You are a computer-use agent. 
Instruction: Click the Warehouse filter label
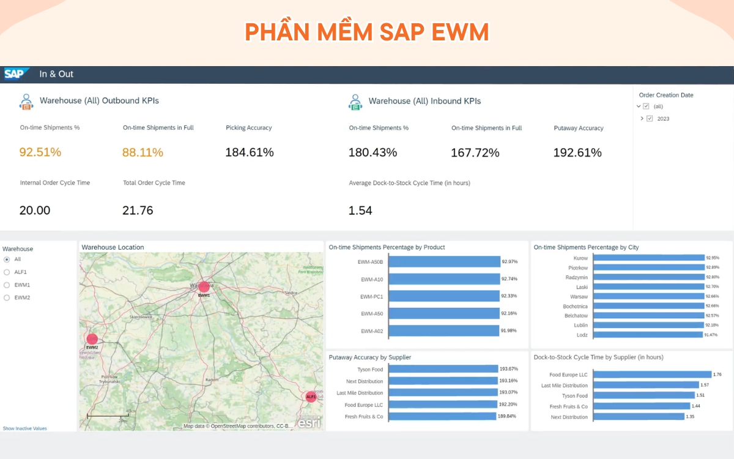(18, 249)
